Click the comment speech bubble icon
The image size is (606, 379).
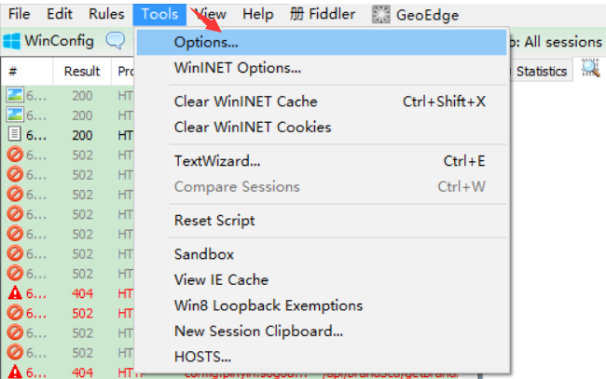point(115,41)
